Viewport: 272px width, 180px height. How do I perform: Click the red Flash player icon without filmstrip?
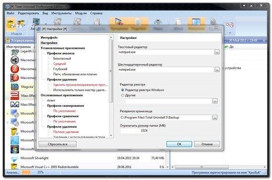15,69
